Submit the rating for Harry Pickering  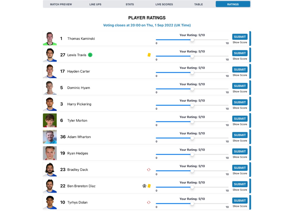(x=240, y=102)
